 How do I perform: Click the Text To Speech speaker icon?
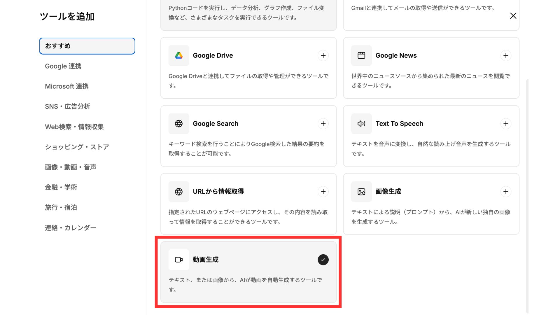coord(361,124)
